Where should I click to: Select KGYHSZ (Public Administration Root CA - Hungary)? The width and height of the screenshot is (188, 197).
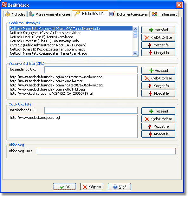click(x=71, y=45)
